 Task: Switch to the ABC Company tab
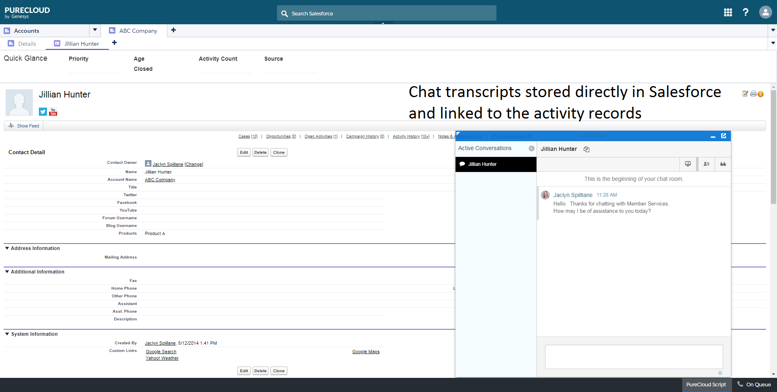point(134,31)
